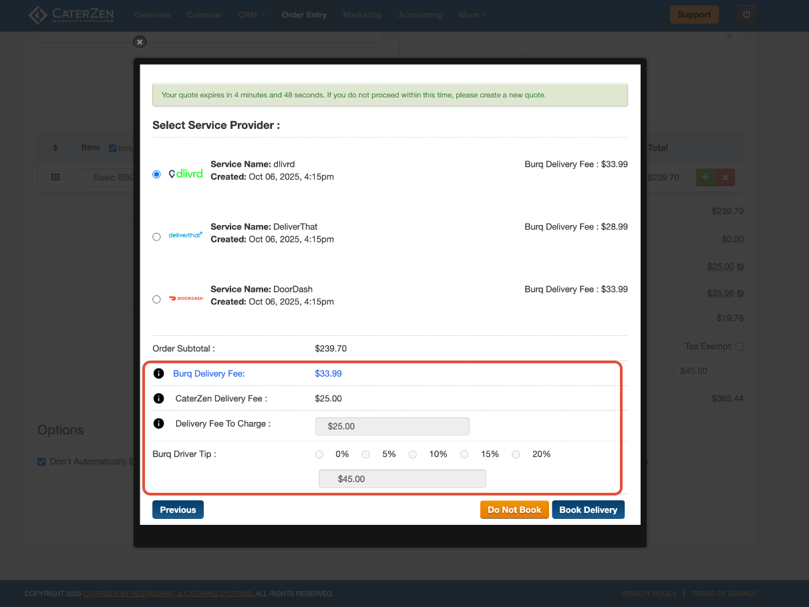Click the $365.44 grand total value
This screenshot has height=607, width=809.
(x=727, y=399)
